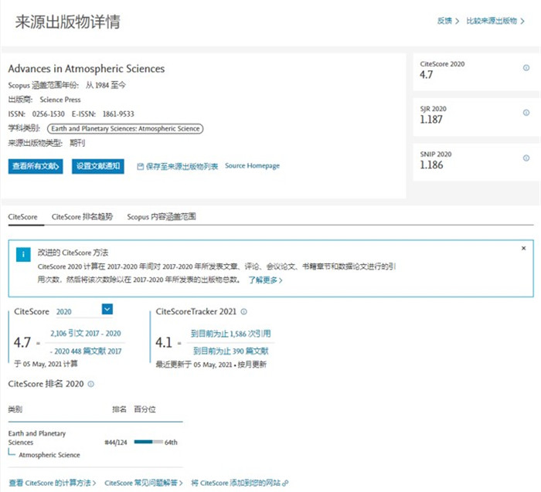Screen dimensions: 541x492
Task: Open the Source Homepage link
Action: [x=252, y=166]
